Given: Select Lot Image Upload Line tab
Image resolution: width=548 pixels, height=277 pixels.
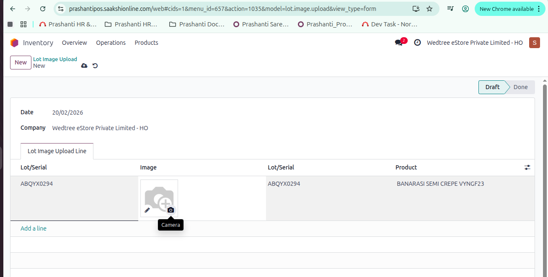Looking at the screenshot, I should 57,151.
